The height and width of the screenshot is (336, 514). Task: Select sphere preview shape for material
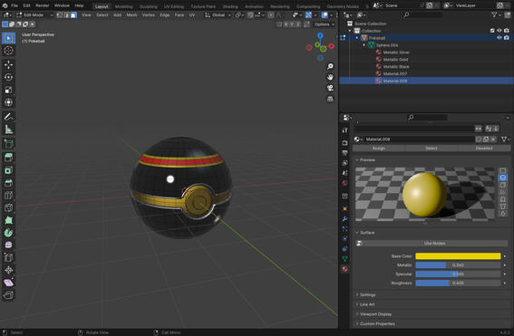(503, 178)
